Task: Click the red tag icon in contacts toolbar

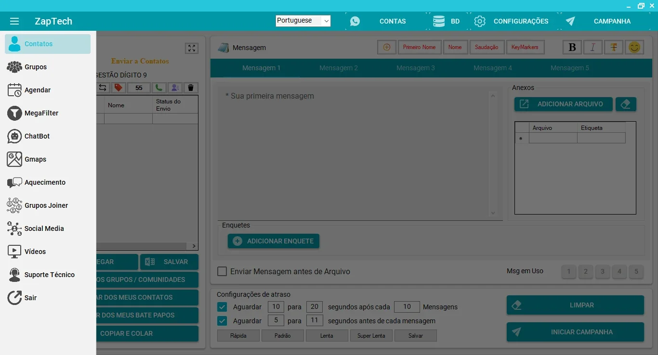Action: [x=118, y=88]
